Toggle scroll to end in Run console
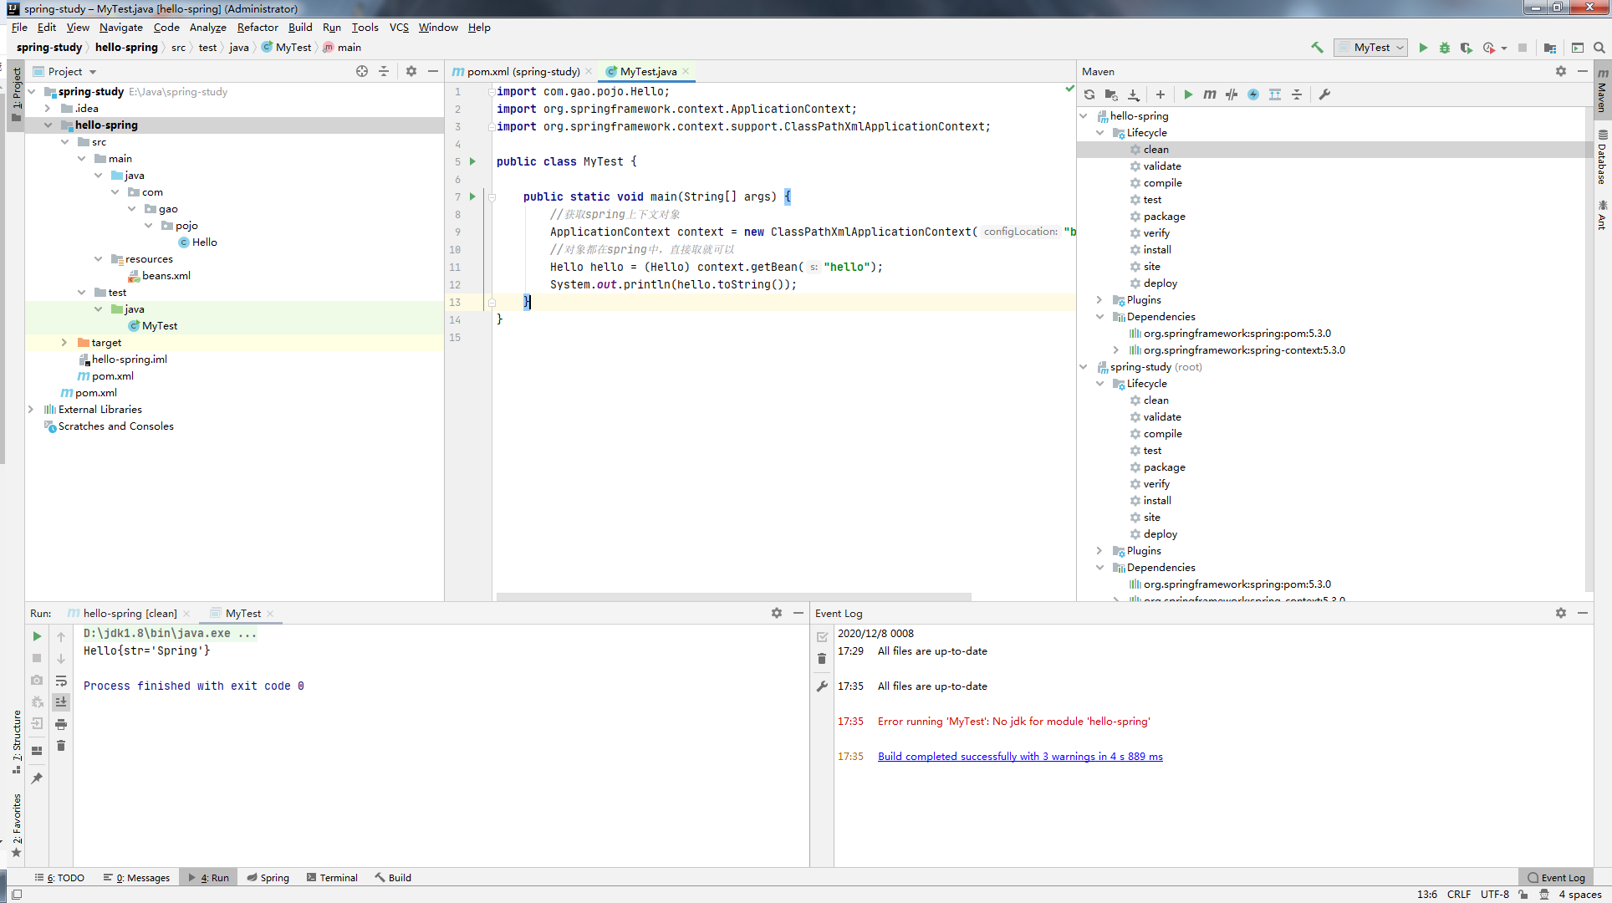The height and width of the screenshot is (903, 1612). point(61,702)
